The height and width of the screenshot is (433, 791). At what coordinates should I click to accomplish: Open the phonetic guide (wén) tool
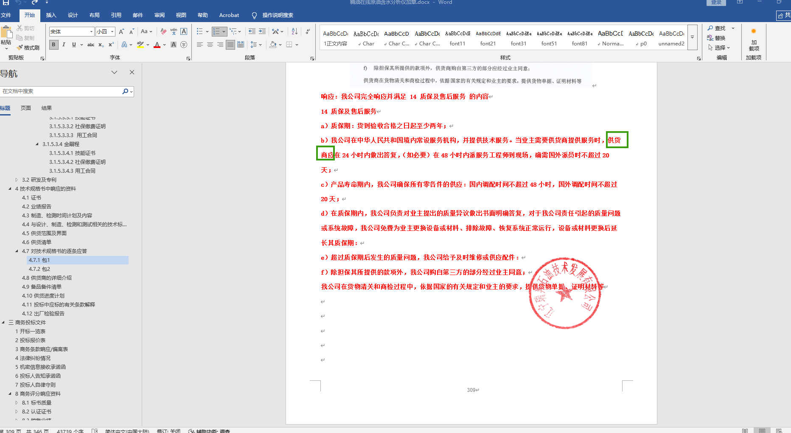[174, 31]
